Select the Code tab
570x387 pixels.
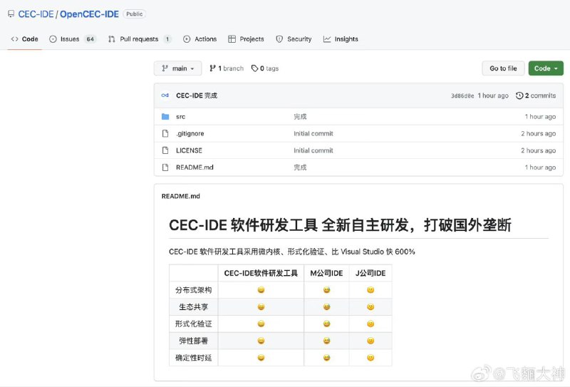pyautogui.click(x=24, y=39)
